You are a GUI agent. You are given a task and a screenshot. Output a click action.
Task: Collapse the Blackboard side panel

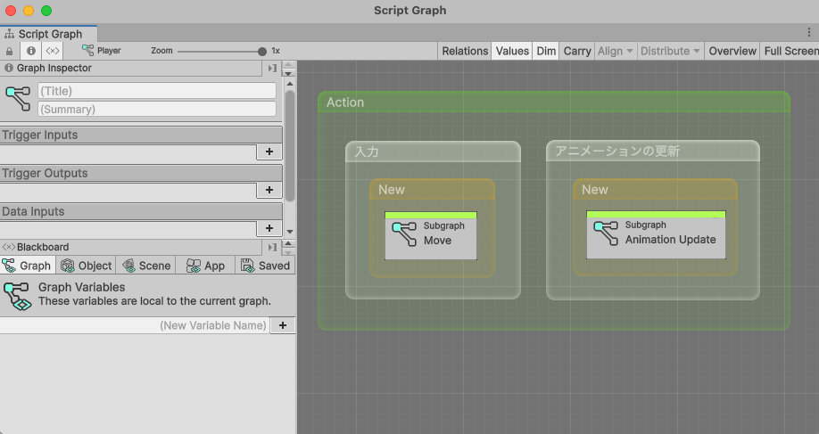[271, 247]
